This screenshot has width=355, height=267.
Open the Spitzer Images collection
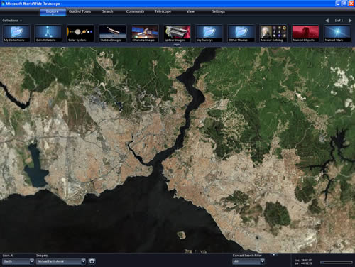(x=177, y=33)
